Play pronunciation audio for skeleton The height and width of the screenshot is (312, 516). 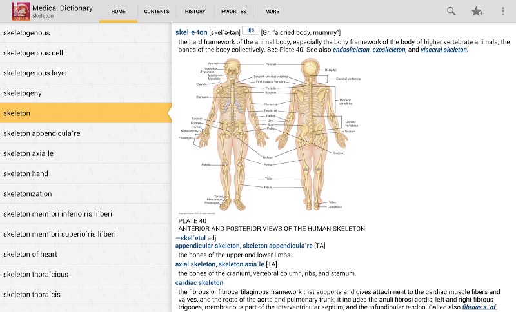point(251,30)
